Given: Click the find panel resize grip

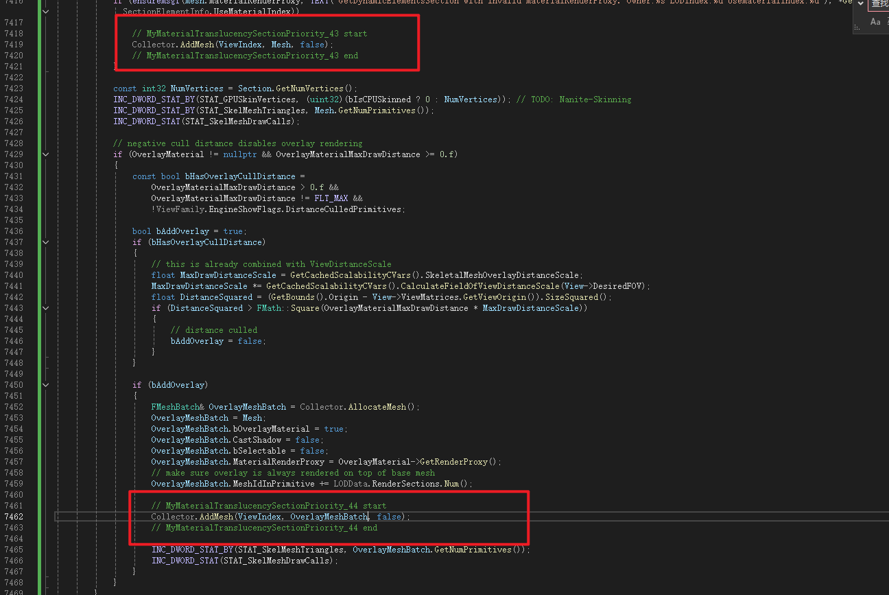Looking at the screenshot, I should tap(857, 27).
